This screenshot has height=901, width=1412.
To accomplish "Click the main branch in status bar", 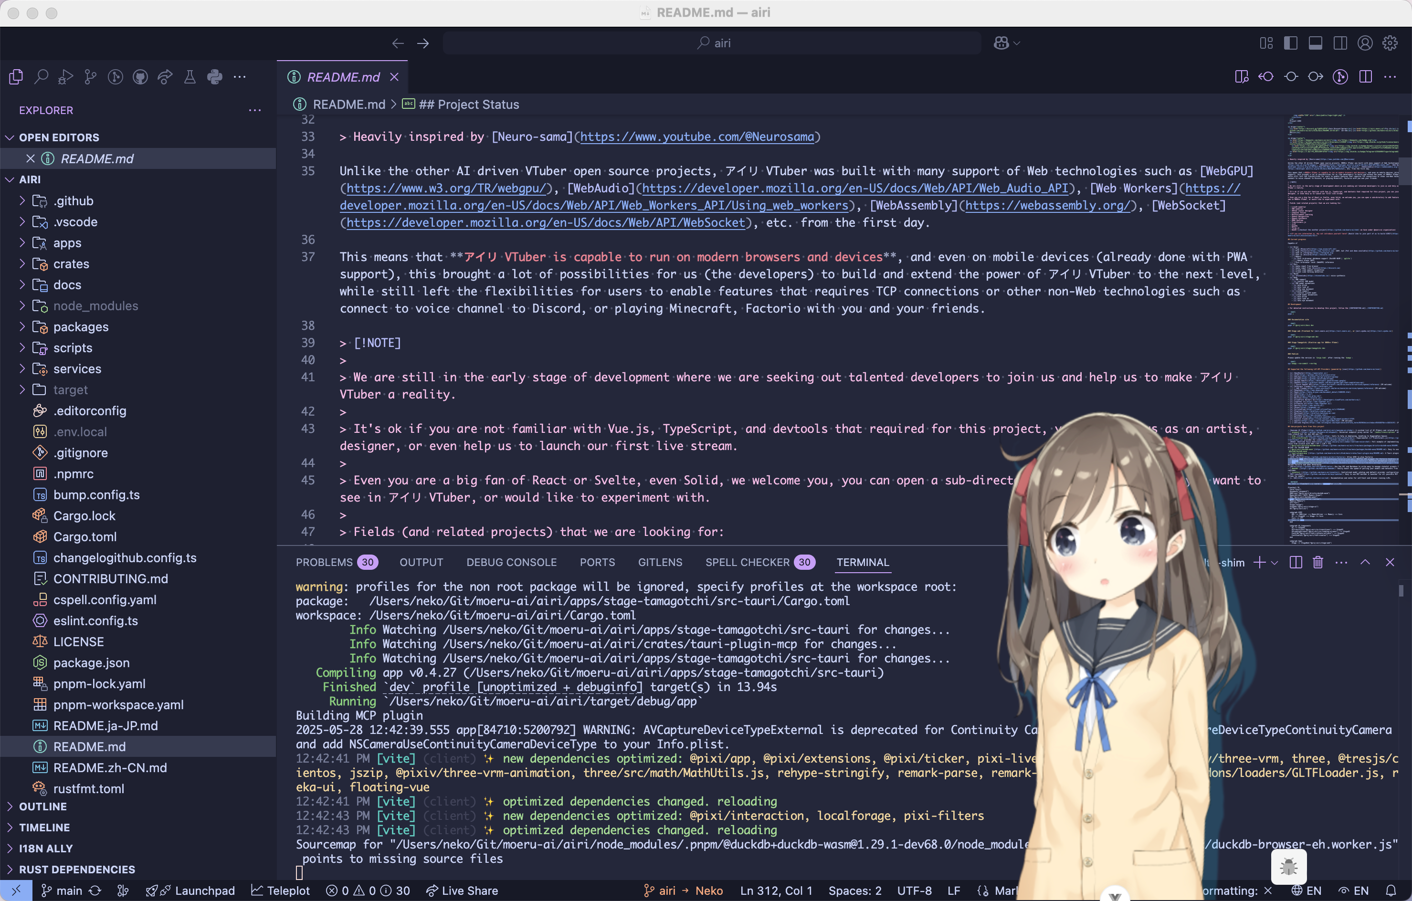I will [62, 891].
